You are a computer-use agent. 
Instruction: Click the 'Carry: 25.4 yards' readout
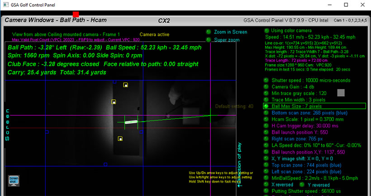[32, 73]
